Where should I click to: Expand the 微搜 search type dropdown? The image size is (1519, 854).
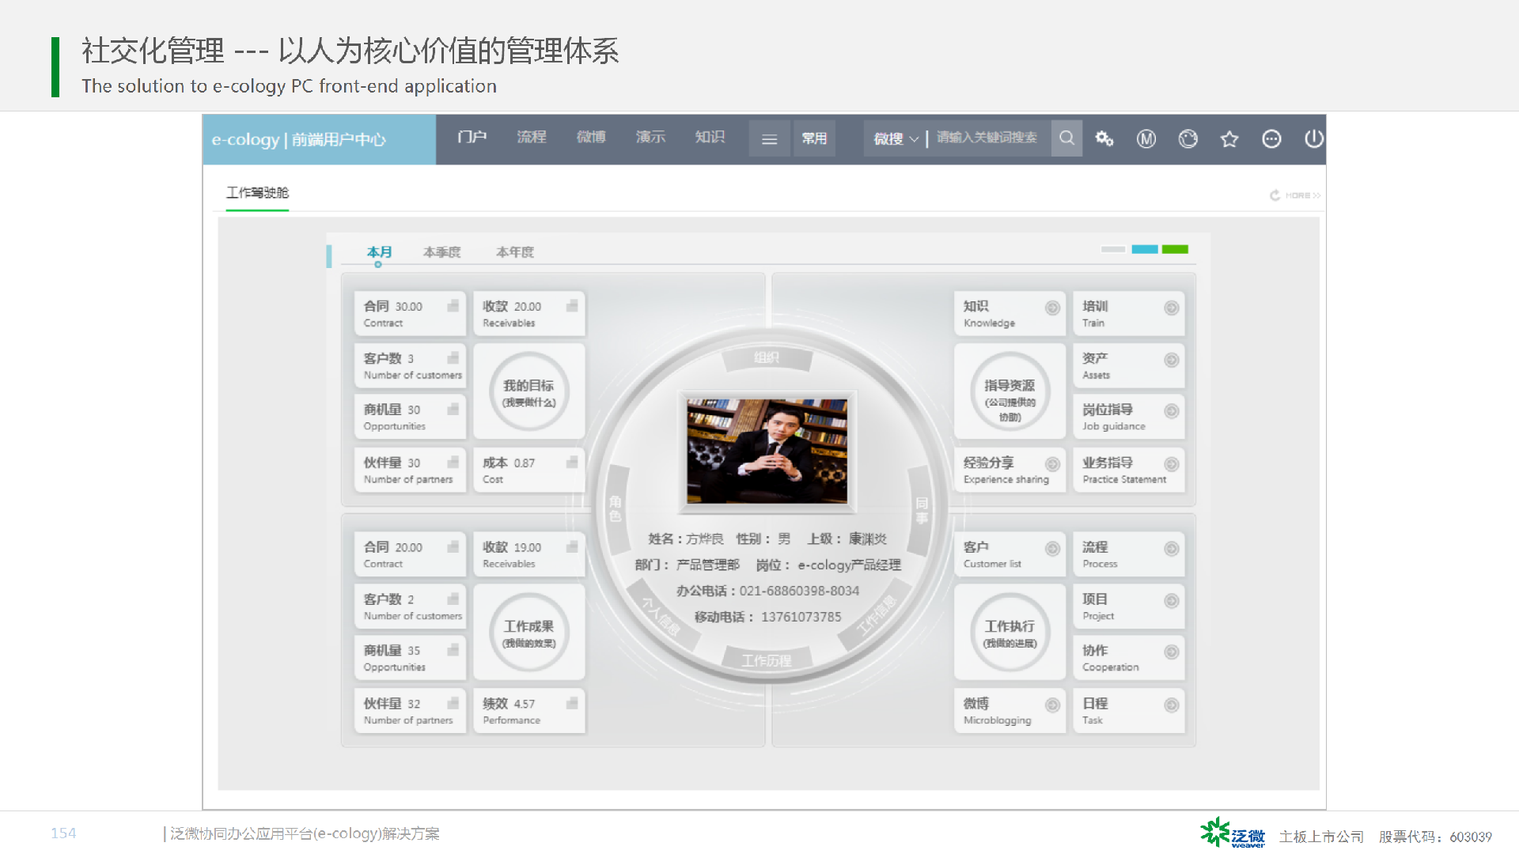coord(896,138)
